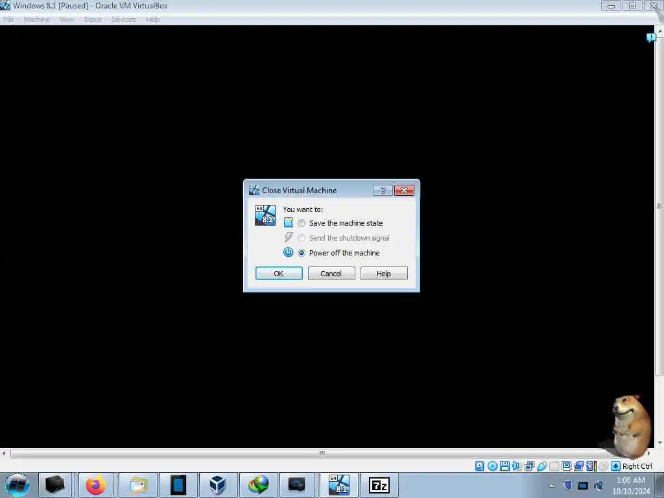
Task: Click the shutdown signal lightning icon
Action: click(288, 237)
